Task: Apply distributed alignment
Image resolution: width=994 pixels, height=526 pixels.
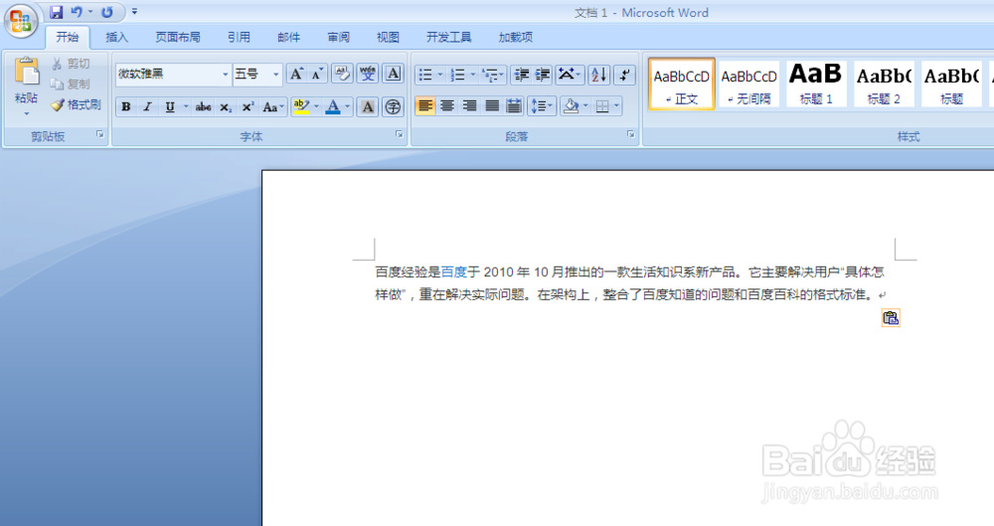Action: coord(514,106)
